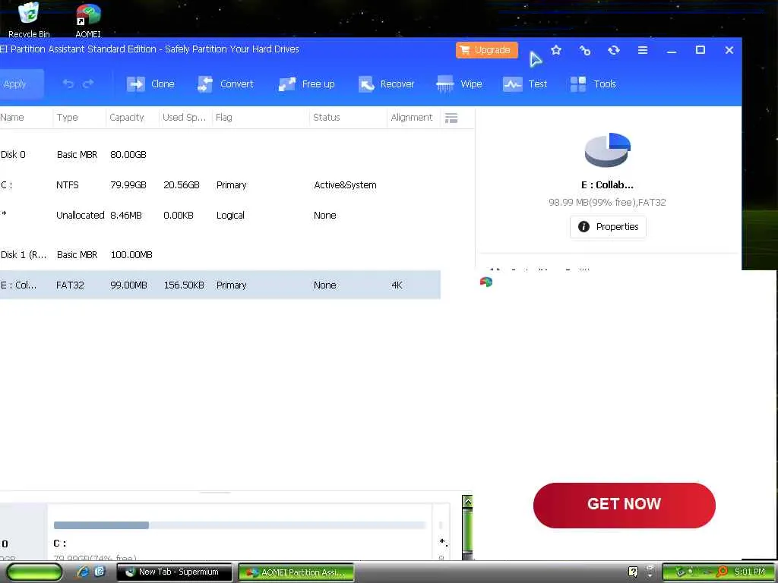Click the 4K alignment cell
The width and height of the screenshot is (778, 583).
coord(397,285)
